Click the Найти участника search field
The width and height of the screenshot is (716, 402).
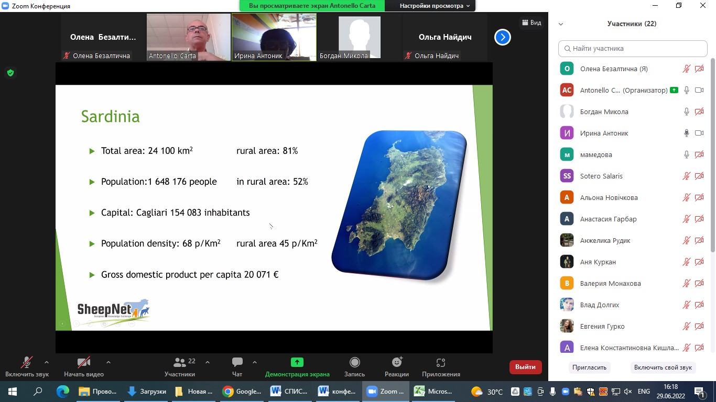click(x=633, y=48)
